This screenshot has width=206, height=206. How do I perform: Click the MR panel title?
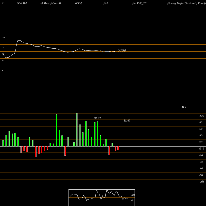(x=184, y=107)
